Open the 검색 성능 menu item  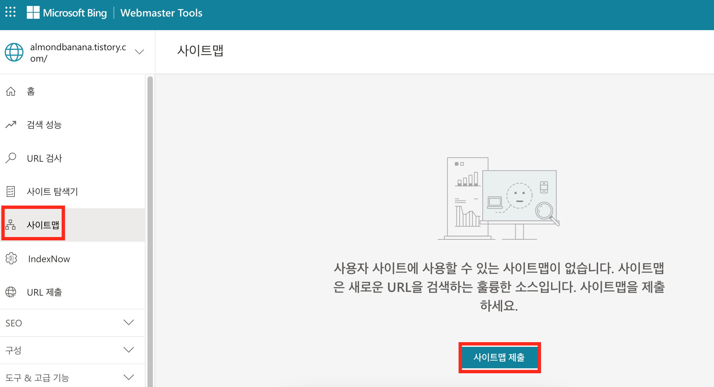(x=44, y=125)
